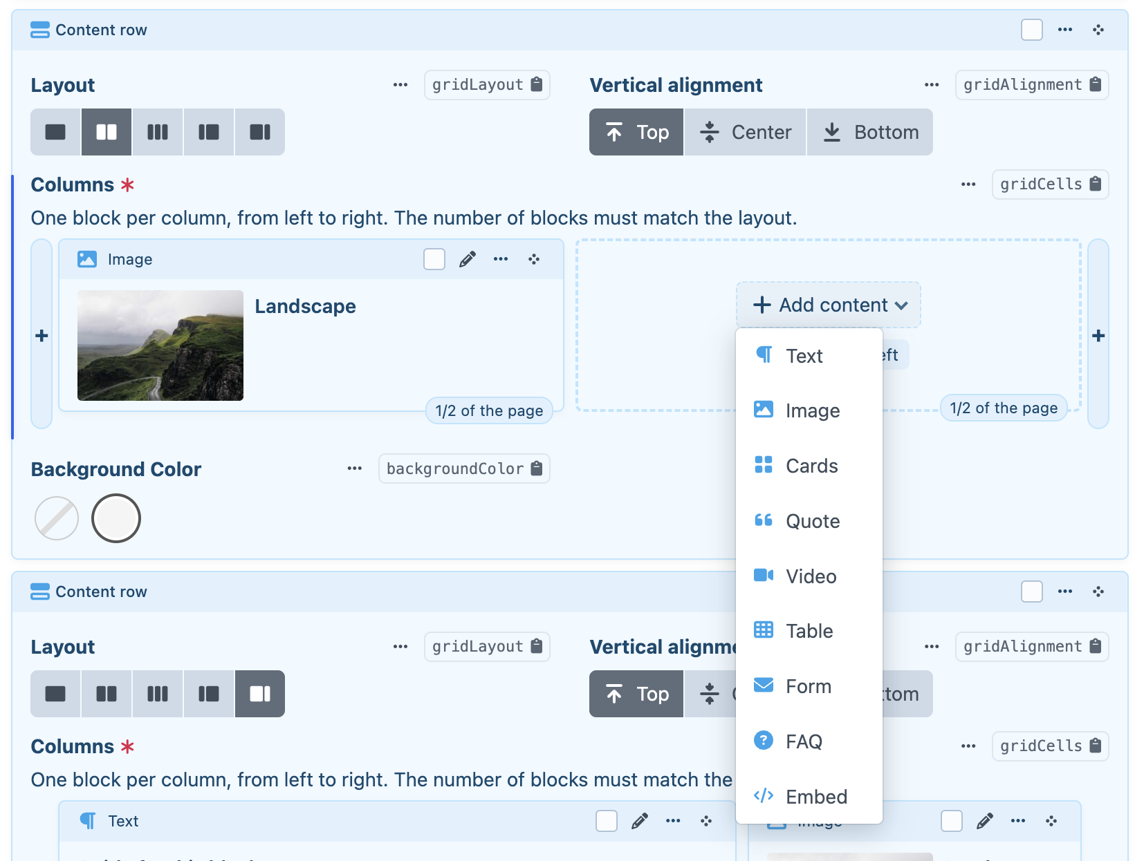Viewport: 1144px width, 861px height.
Task: Choose single column layout in second content row
Action: point(55,694)
